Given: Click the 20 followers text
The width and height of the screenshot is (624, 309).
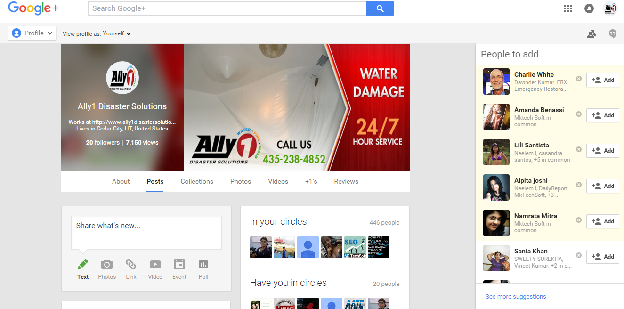Looking at the screenshot, I should tap(103, 143).
